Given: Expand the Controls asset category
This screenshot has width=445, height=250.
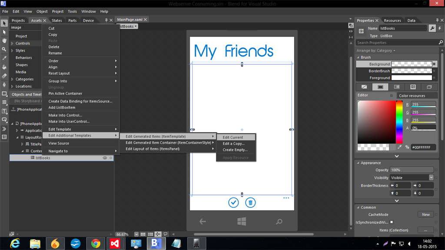Looking at the screenshot, I should point(13,43).
